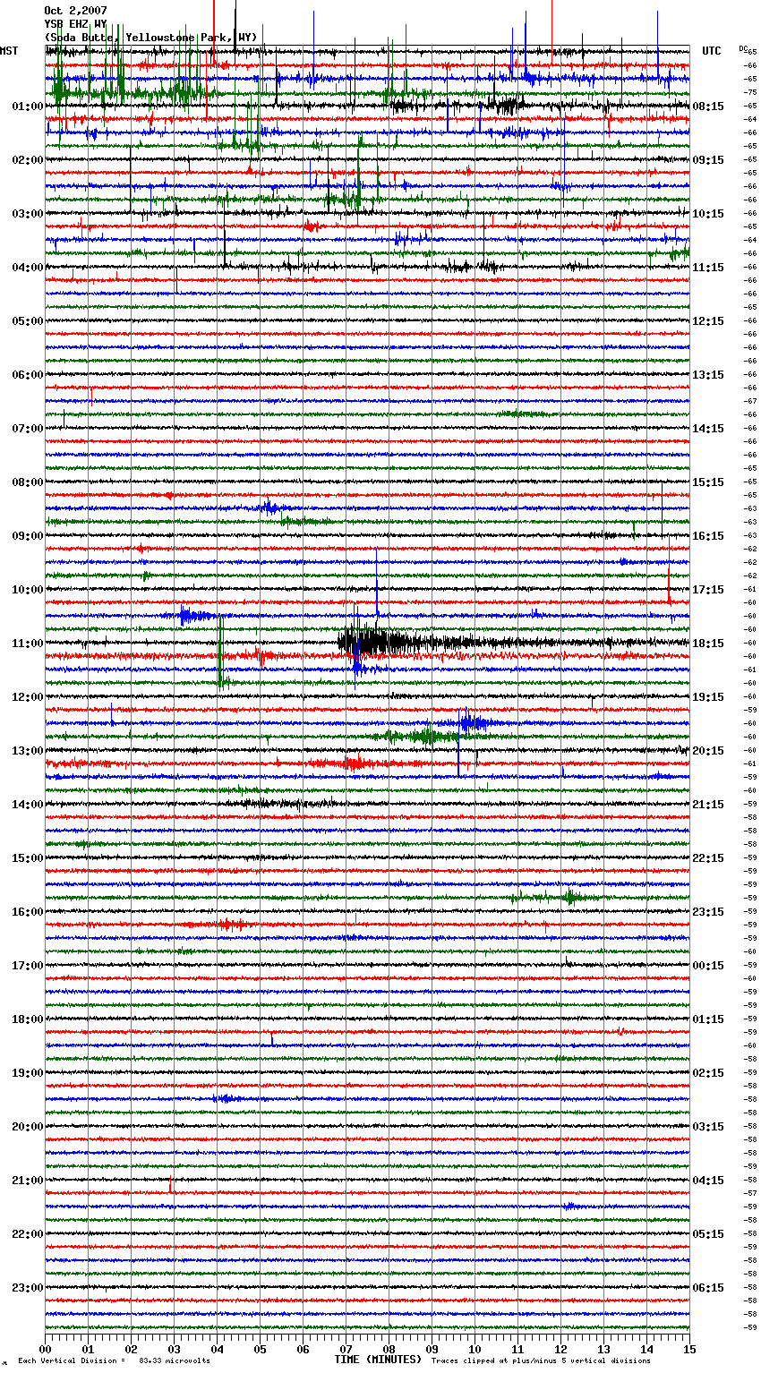Click the minute "00" tick label on bottom axis

click(x=46, y=1348)
